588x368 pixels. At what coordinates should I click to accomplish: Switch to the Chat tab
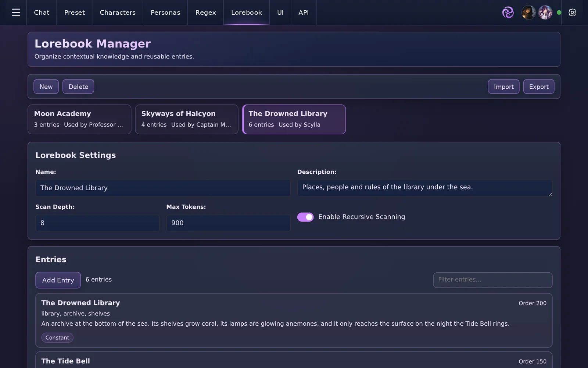tap(42, 13)
